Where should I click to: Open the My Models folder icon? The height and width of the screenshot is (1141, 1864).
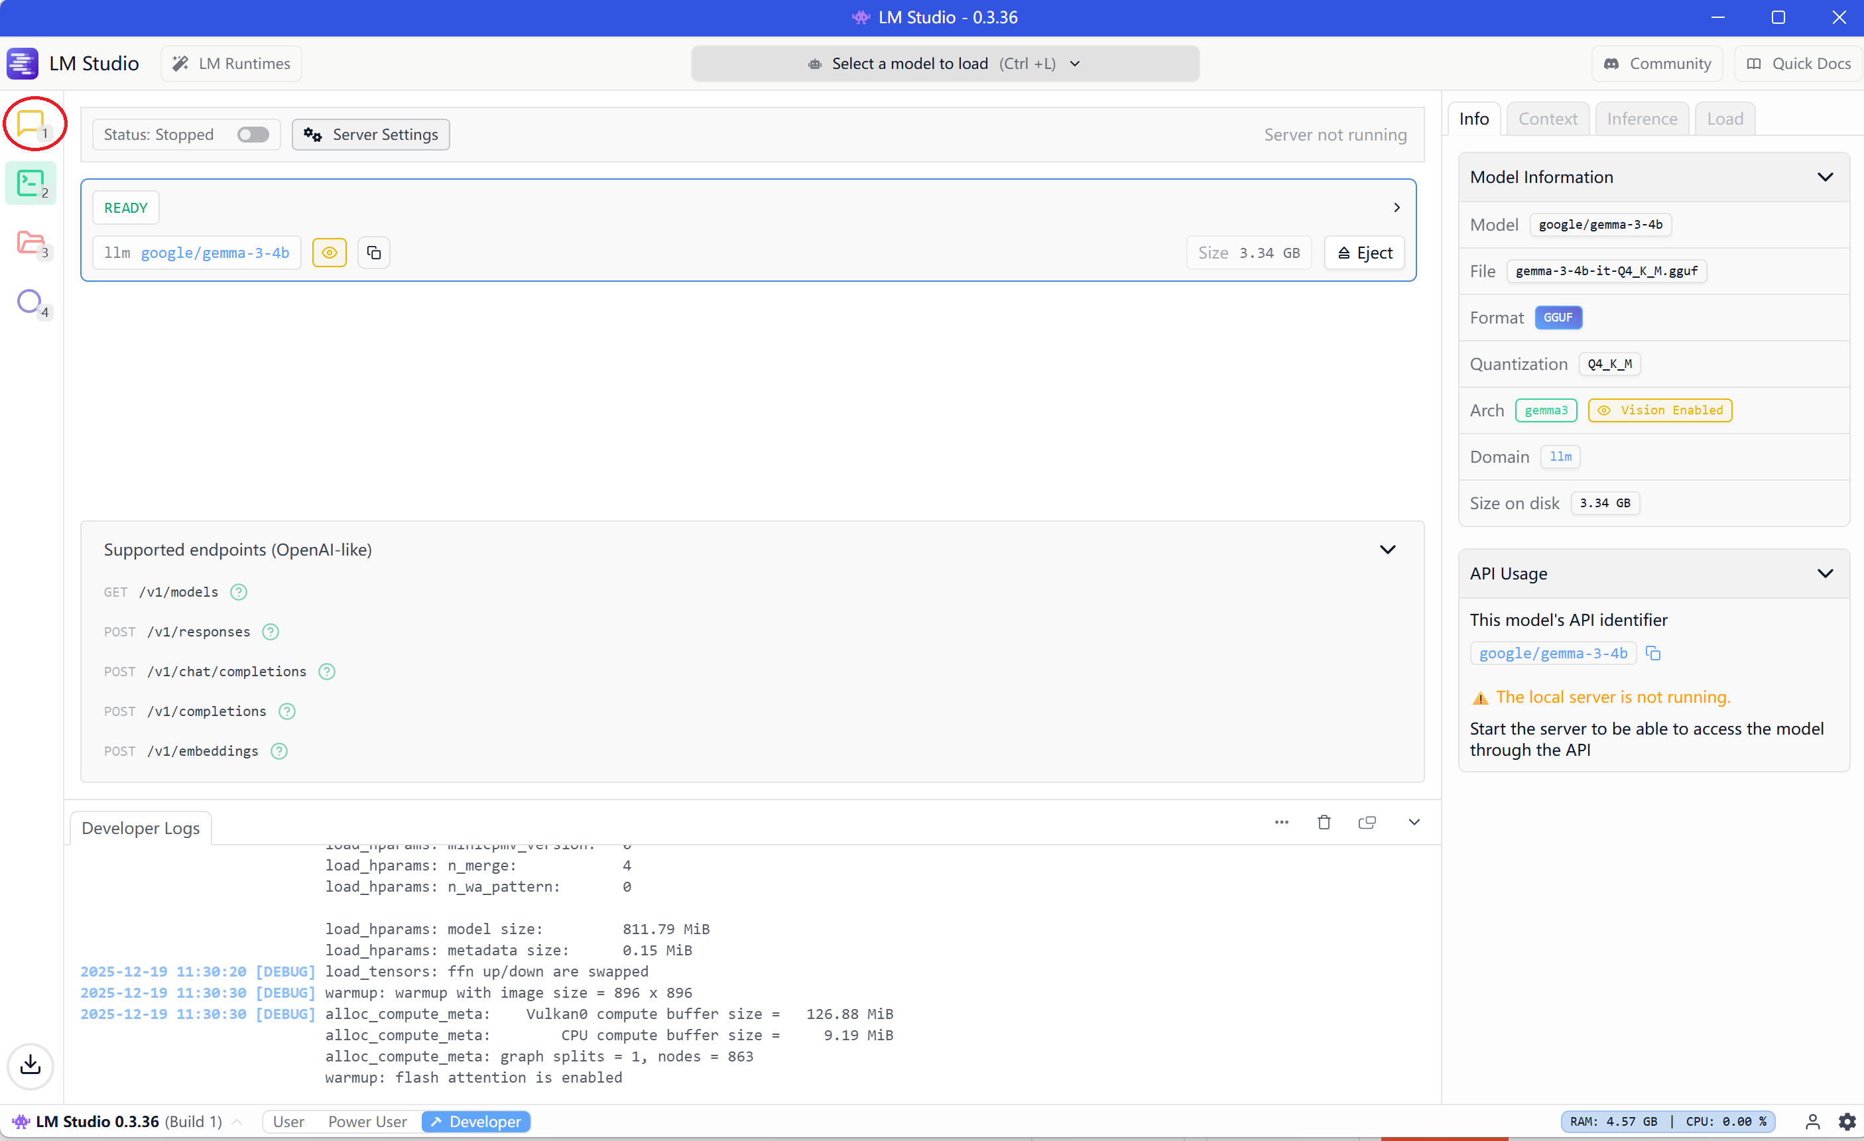pos(31,243)
